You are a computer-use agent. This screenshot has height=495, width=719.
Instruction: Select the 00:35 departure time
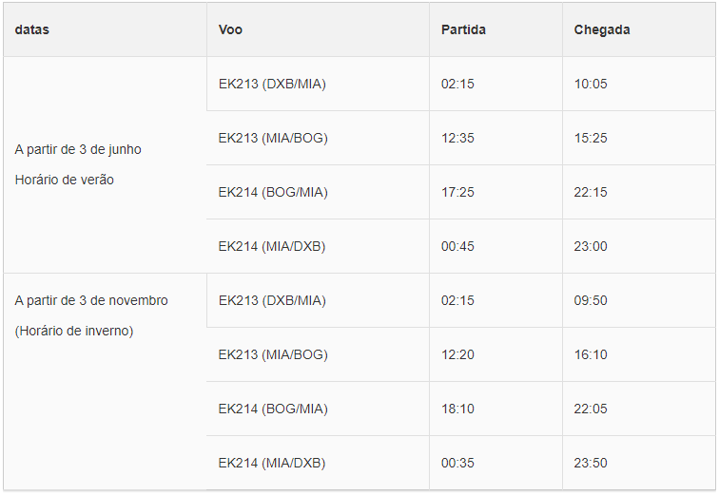[x=457, y=463]
